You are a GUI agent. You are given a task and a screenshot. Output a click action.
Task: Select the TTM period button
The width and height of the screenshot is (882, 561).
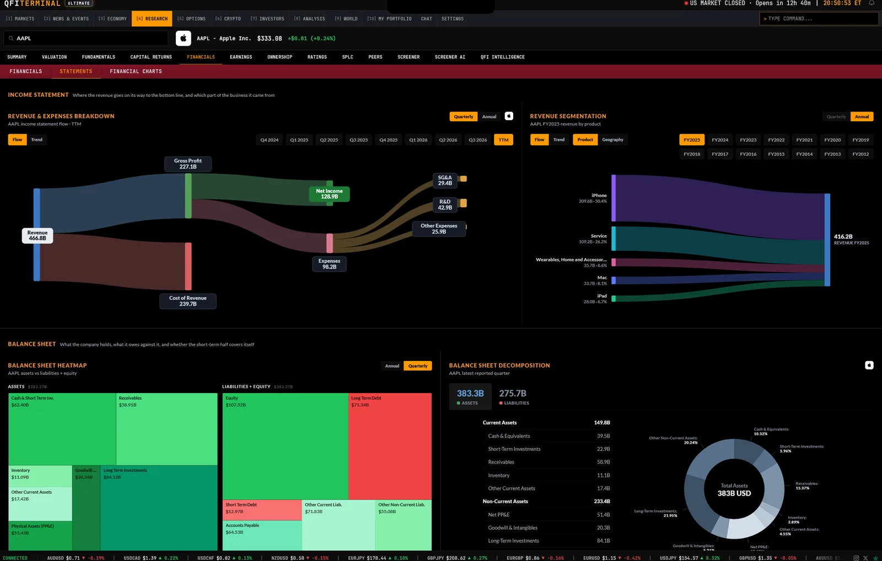[x=504, y=140]
